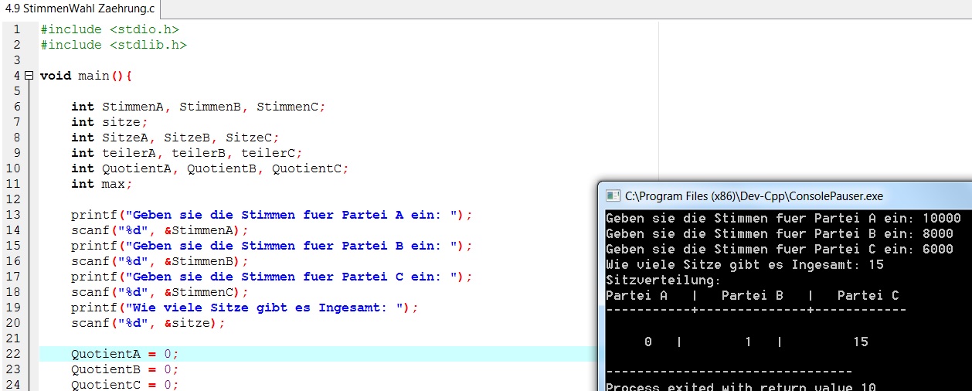
Task: Click line number 5 in the gutter
Action: click(16, 91)
